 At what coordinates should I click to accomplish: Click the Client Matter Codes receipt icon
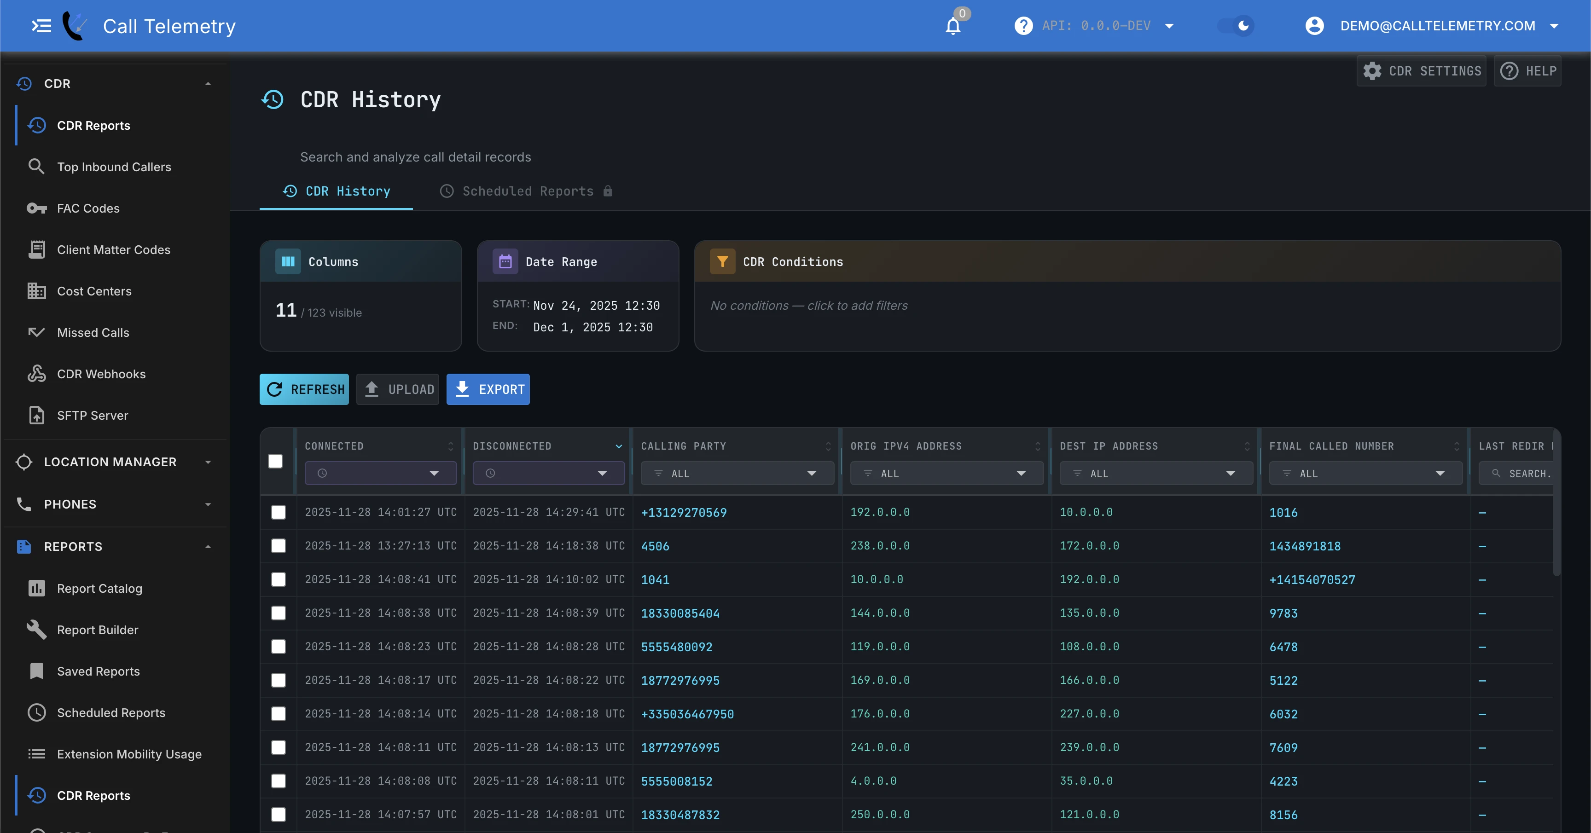click(x=36, y=249)
